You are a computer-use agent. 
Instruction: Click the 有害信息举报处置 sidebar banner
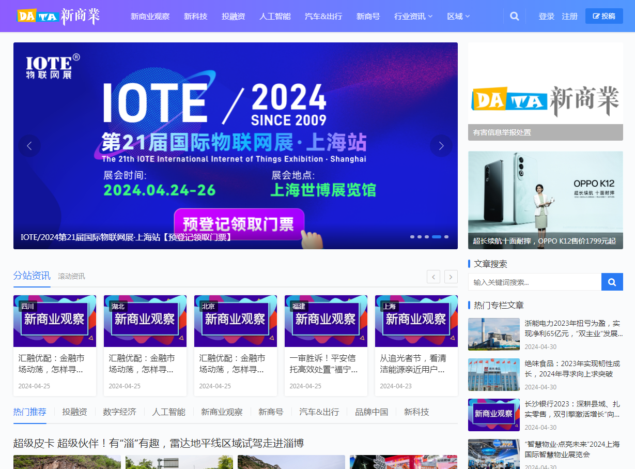tap(546, 92)
